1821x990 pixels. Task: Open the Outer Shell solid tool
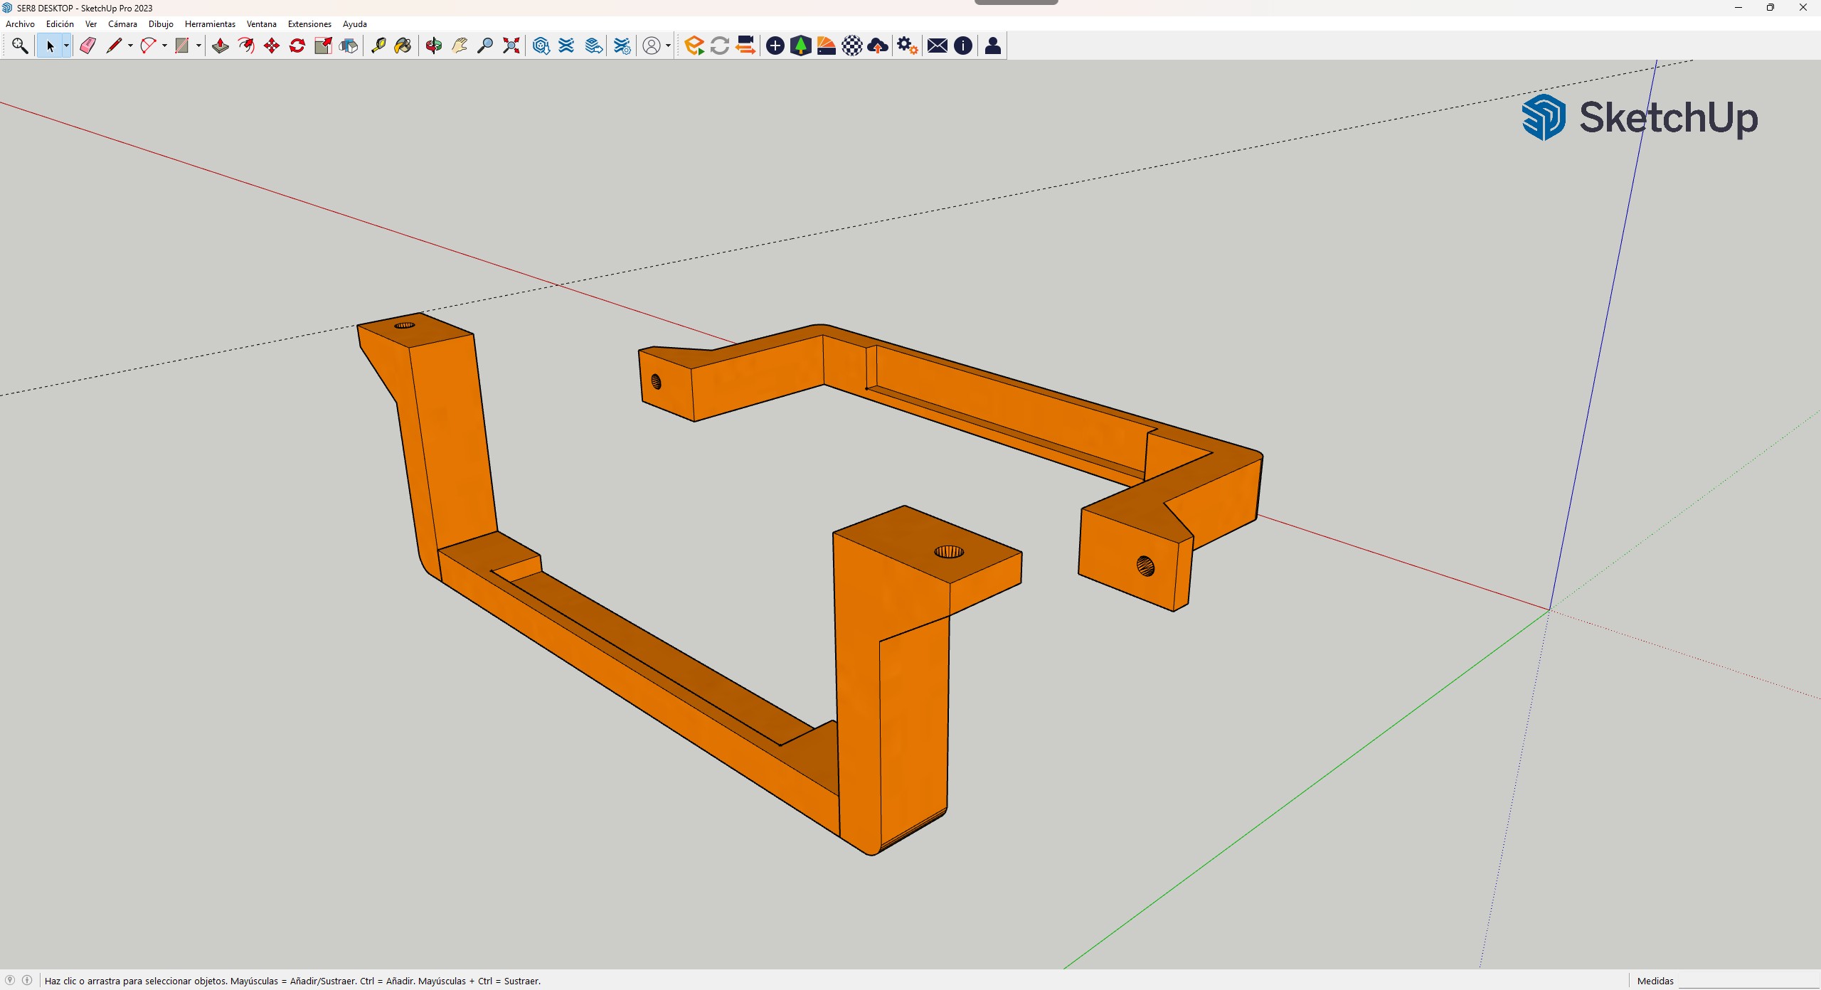pyautogui.click(x=349, y=46)
